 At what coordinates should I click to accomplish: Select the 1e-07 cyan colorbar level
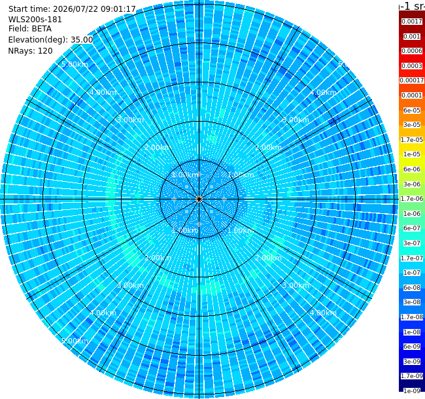pos(412,273)
